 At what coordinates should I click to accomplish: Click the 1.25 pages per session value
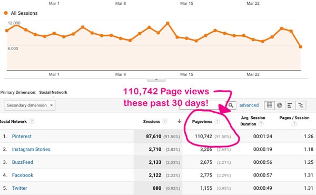coord(309,162)
